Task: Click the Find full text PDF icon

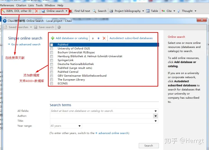Action: click(x=71, y=11)
